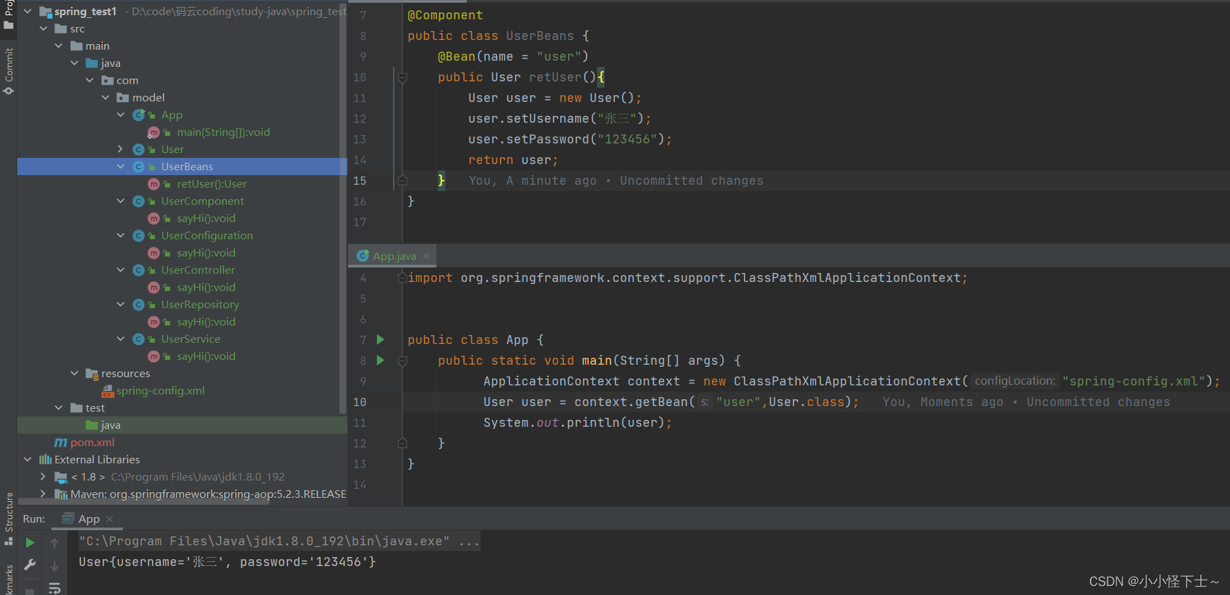Select sayHi() under UserController
The height and width of the screenshot is (595, 1230).
[206, 288]
